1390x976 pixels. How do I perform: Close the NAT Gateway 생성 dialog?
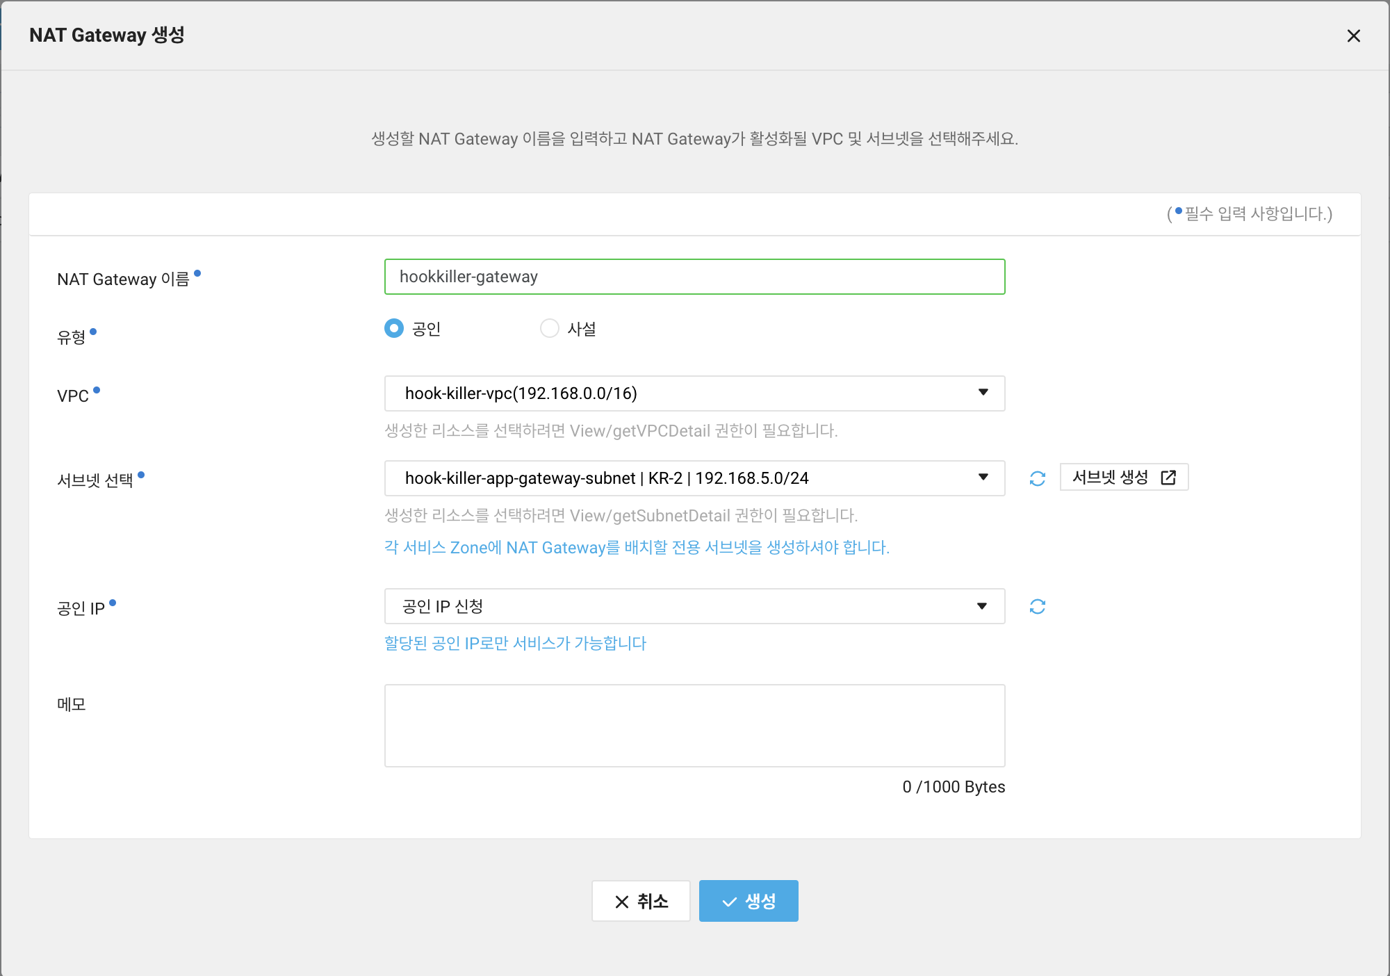tap(1353, 35)
